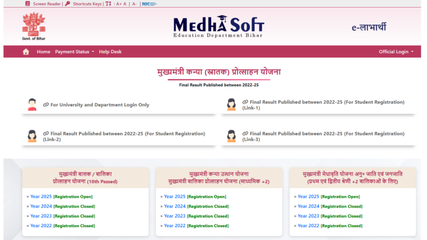Open the Official Login dropdown
Screen dimensions: 427x240
[396, 52]
